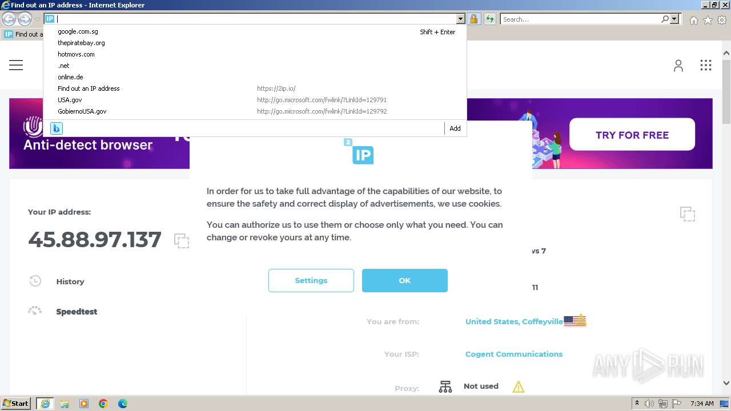Open the Speedtest link

click(77, 312)
